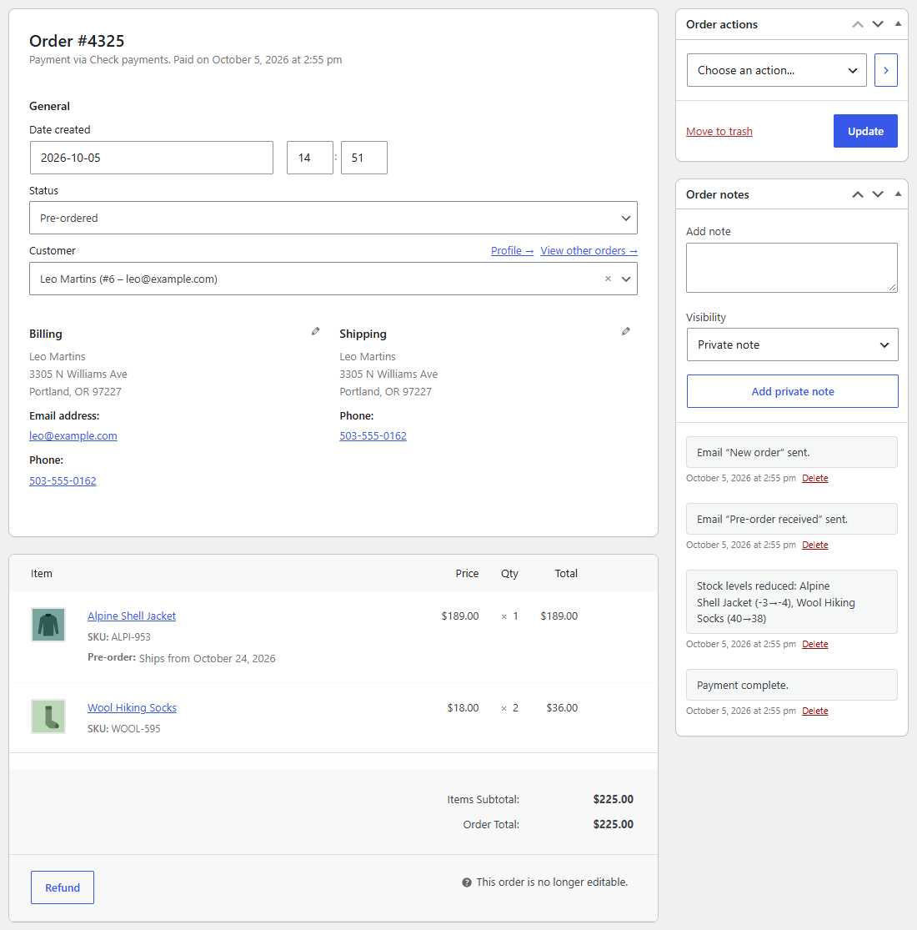
Task: Open the Customer dropdown
Action: point(333,279)
